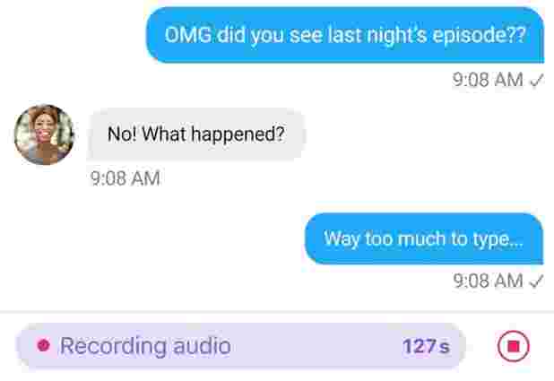
Task: Open the contact's profile avatar
Action: click(x=44, y=134)
